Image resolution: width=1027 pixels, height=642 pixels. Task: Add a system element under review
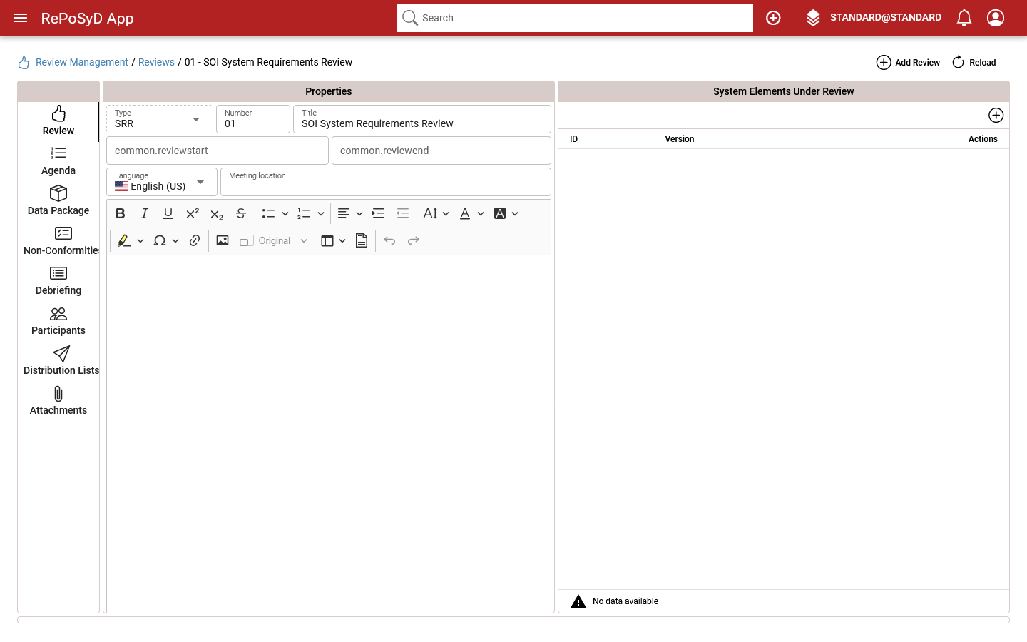(x=996, y=116)
